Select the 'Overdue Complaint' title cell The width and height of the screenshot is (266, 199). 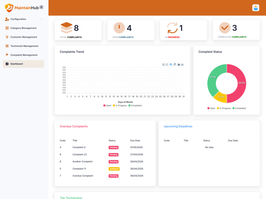pos(83,176)
